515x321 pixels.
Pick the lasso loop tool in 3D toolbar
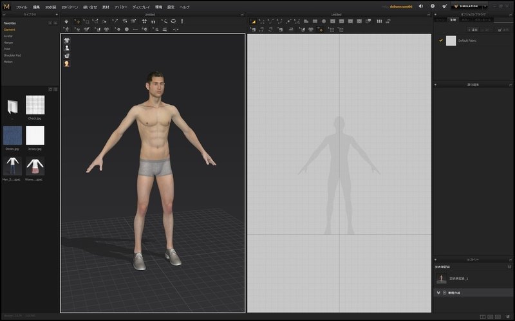pyautogui.click(x=173, y=21)
